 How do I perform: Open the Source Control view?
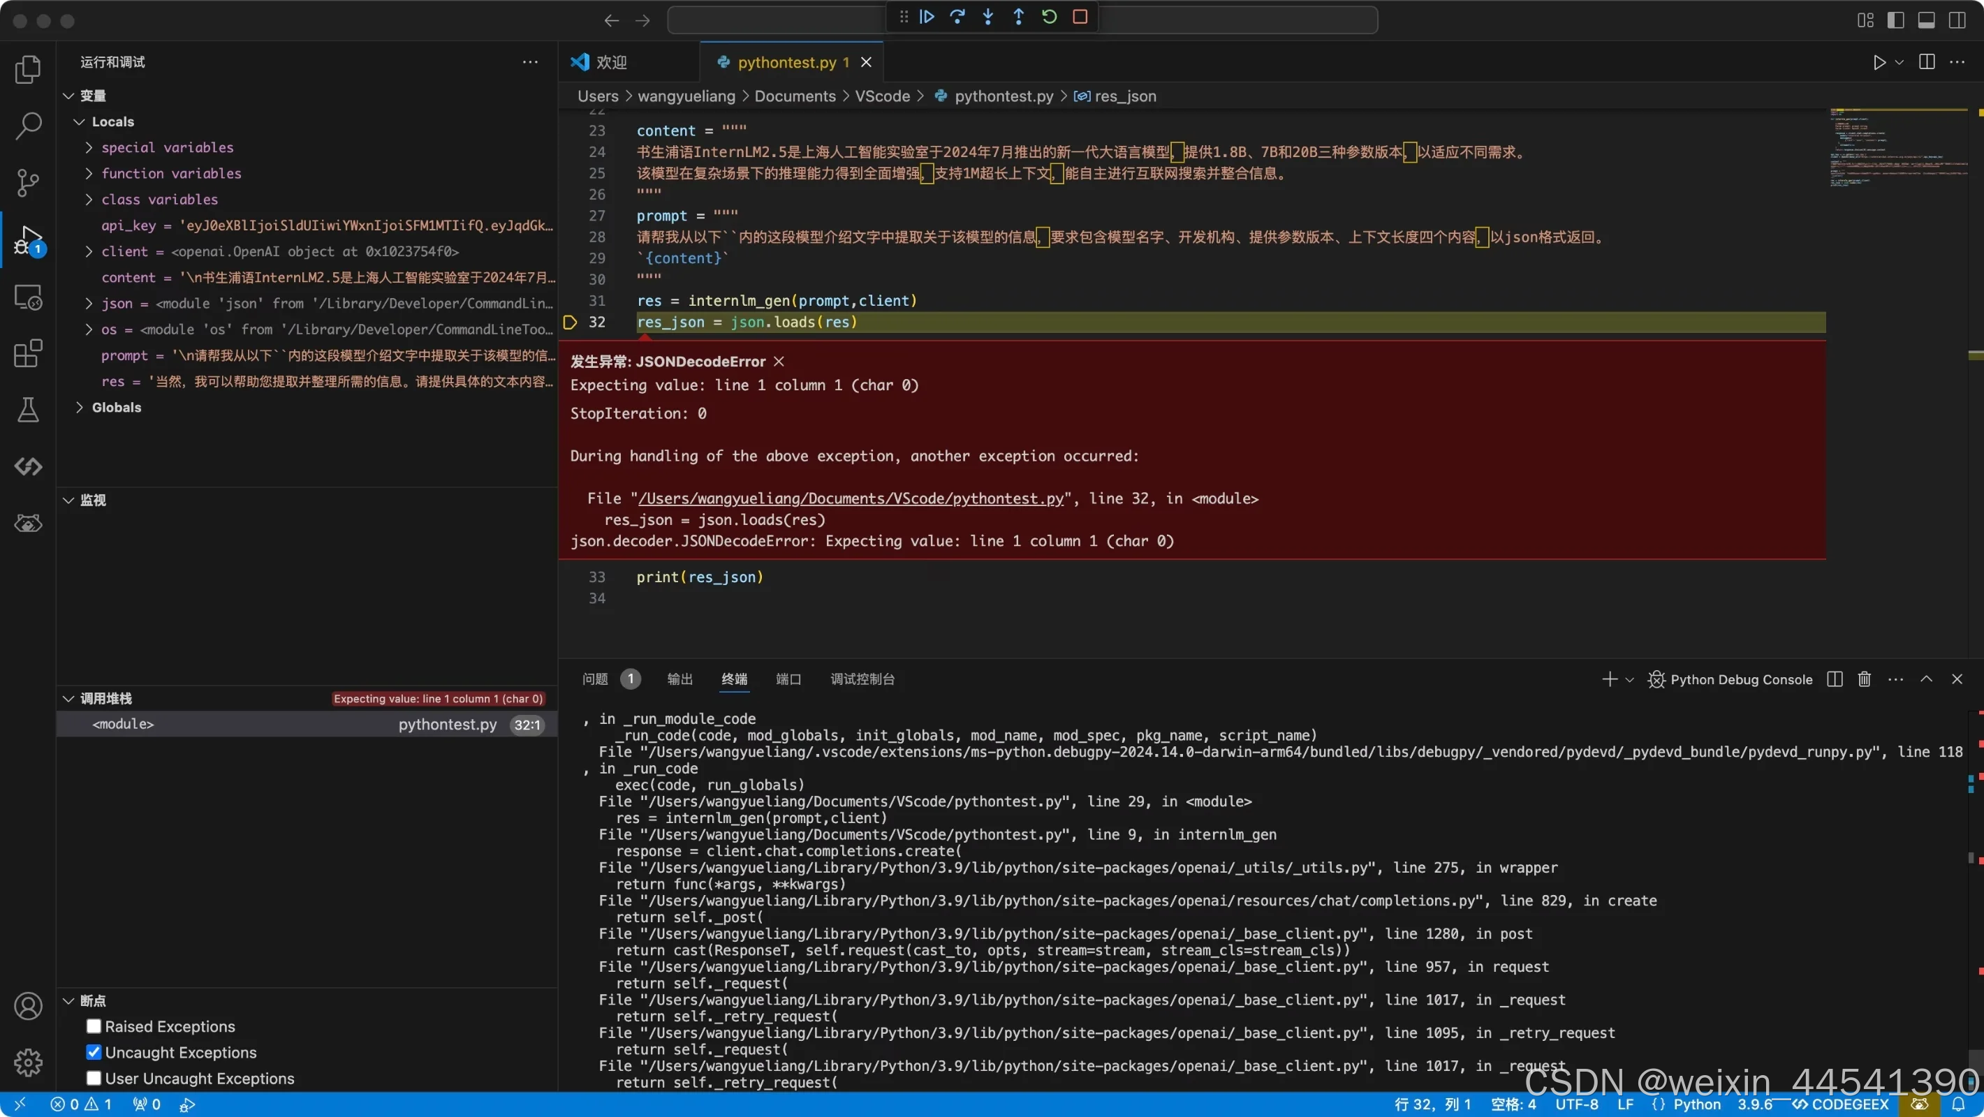[x=28, y=182]
